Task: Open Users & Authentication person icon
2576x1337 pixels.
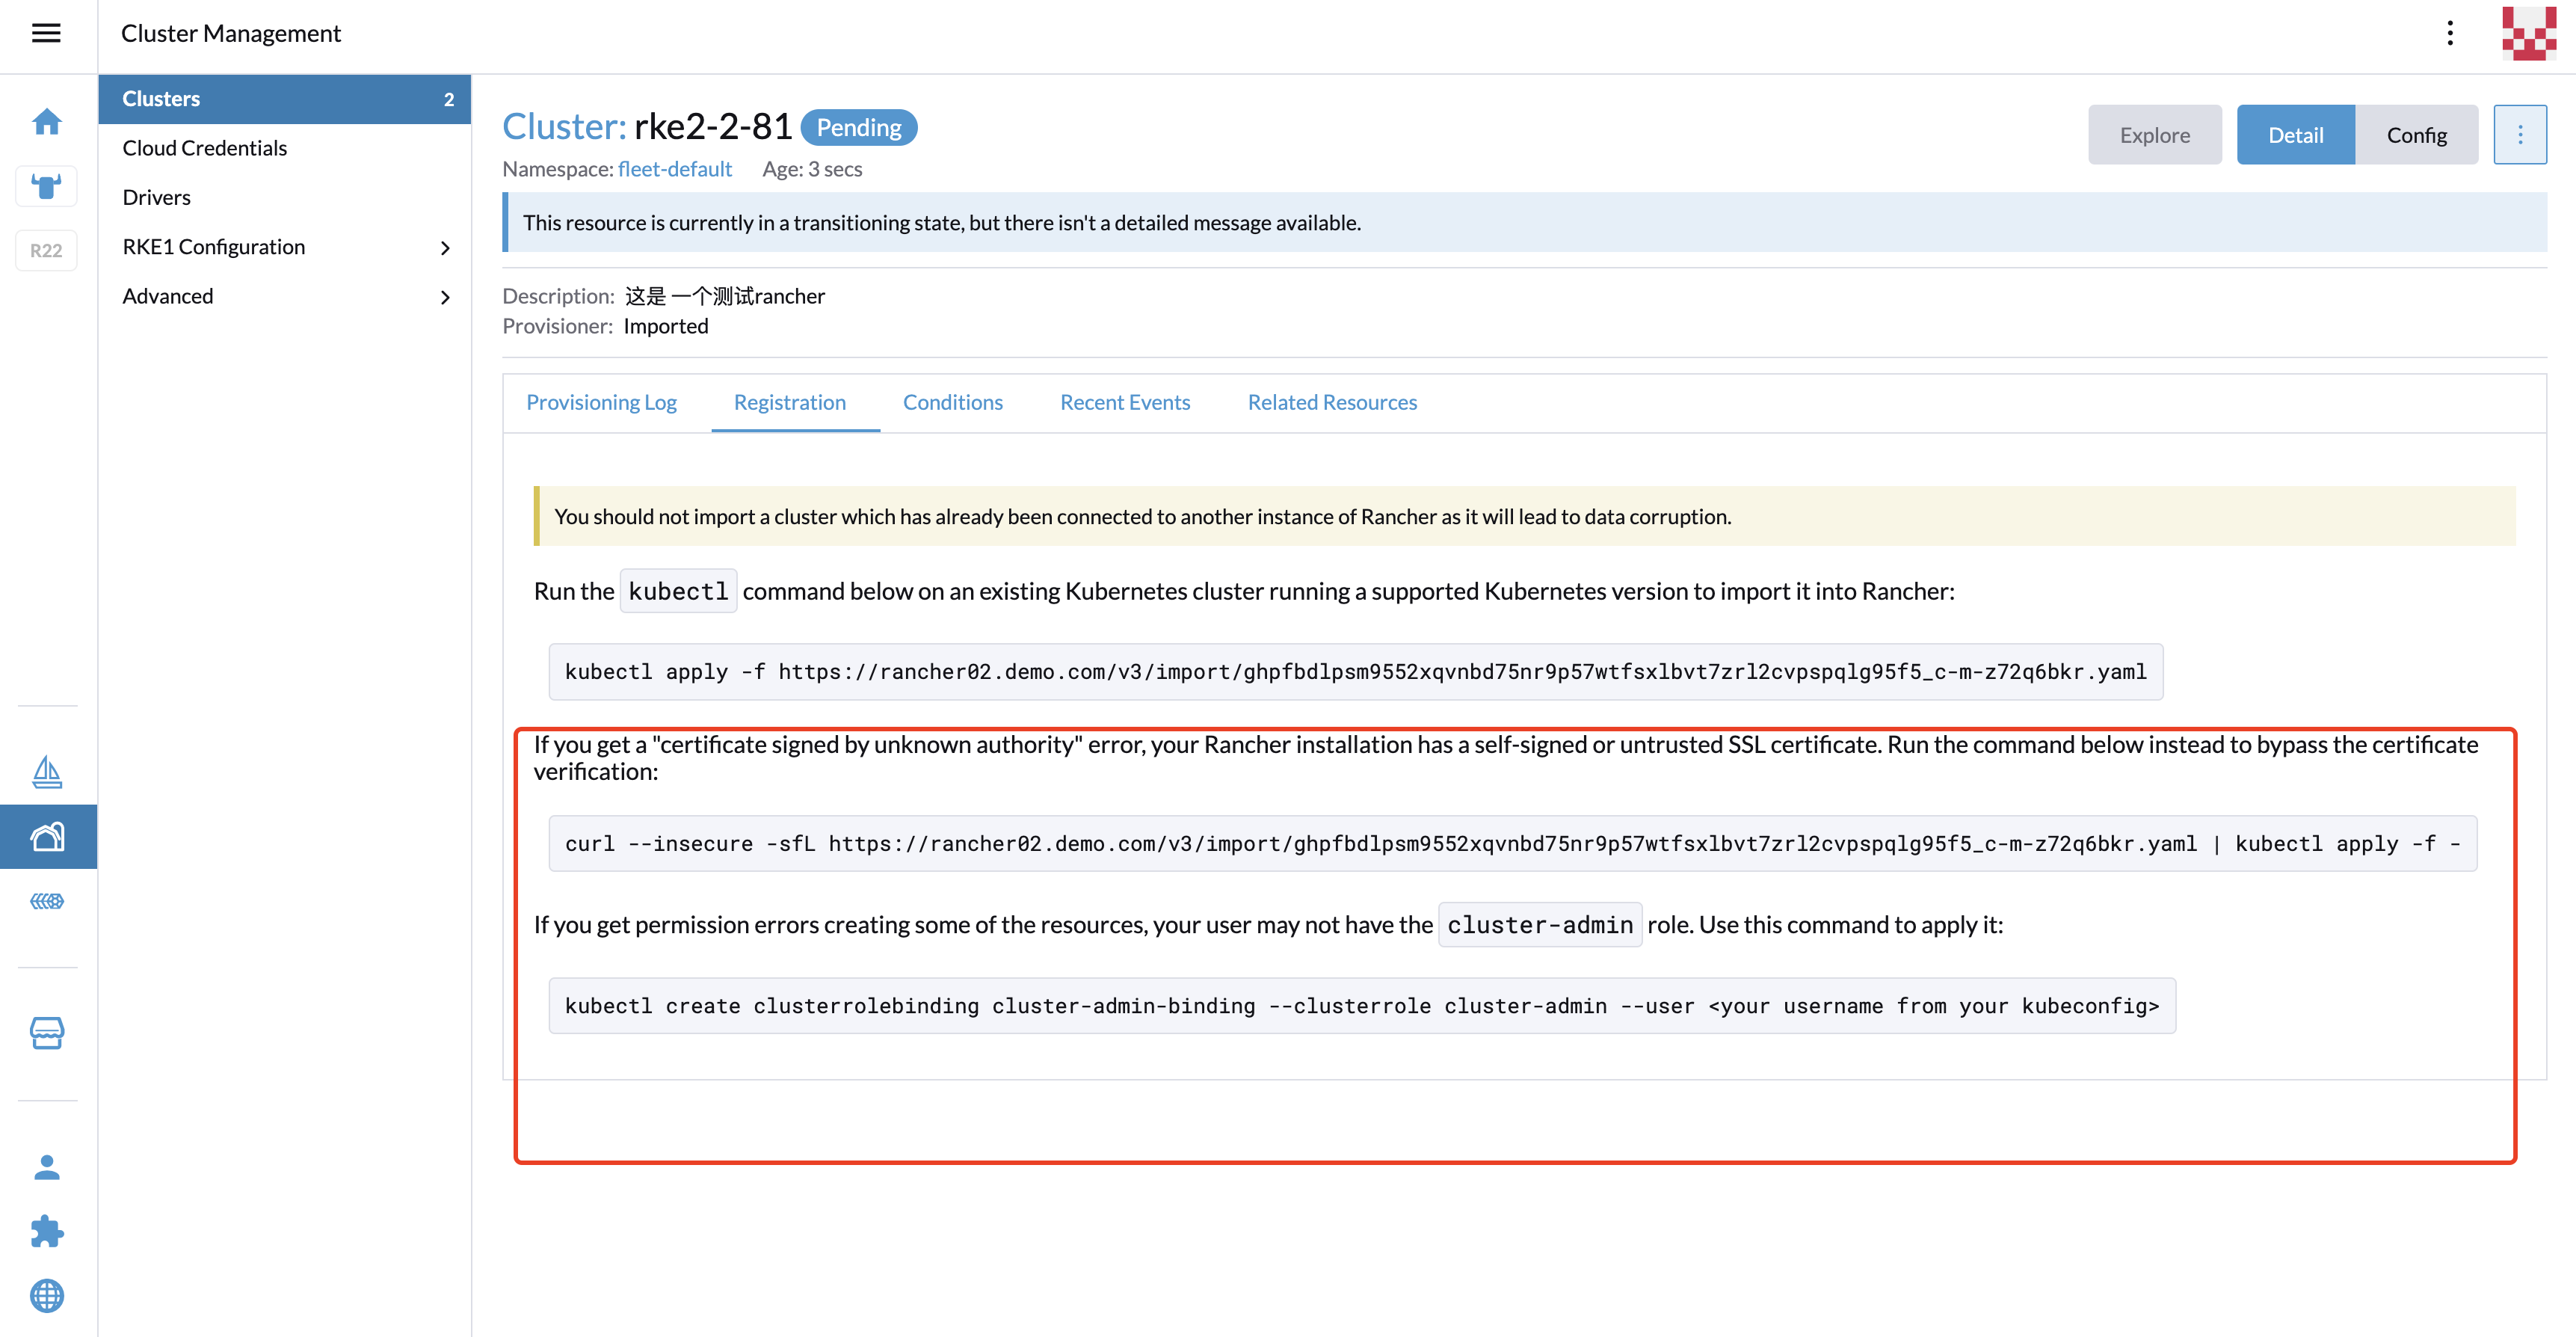Action: (x=47, y=1167)
